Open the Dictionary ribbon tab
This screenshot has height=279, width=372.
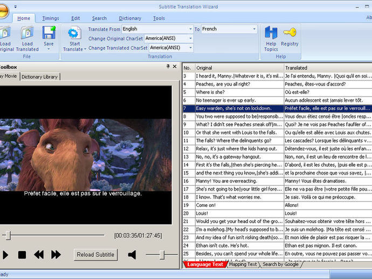coord(130,18)
